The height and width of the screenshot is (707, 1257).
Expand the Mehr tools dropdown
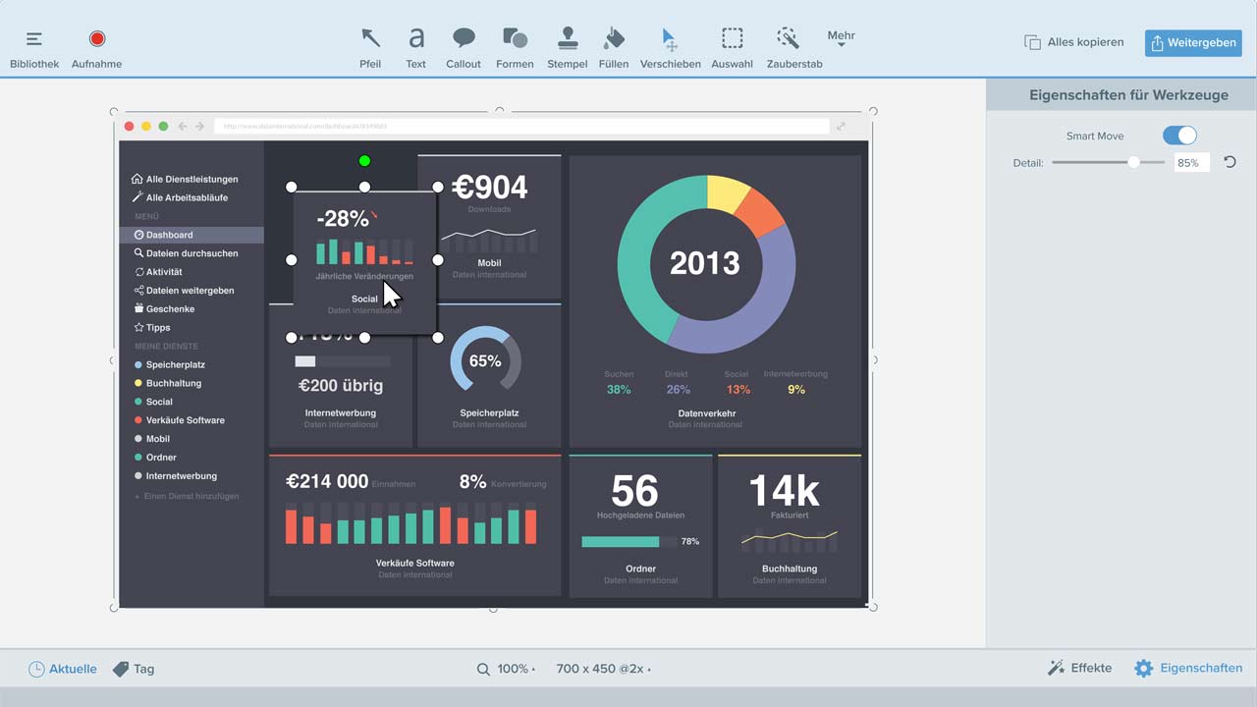pos(841,38)
